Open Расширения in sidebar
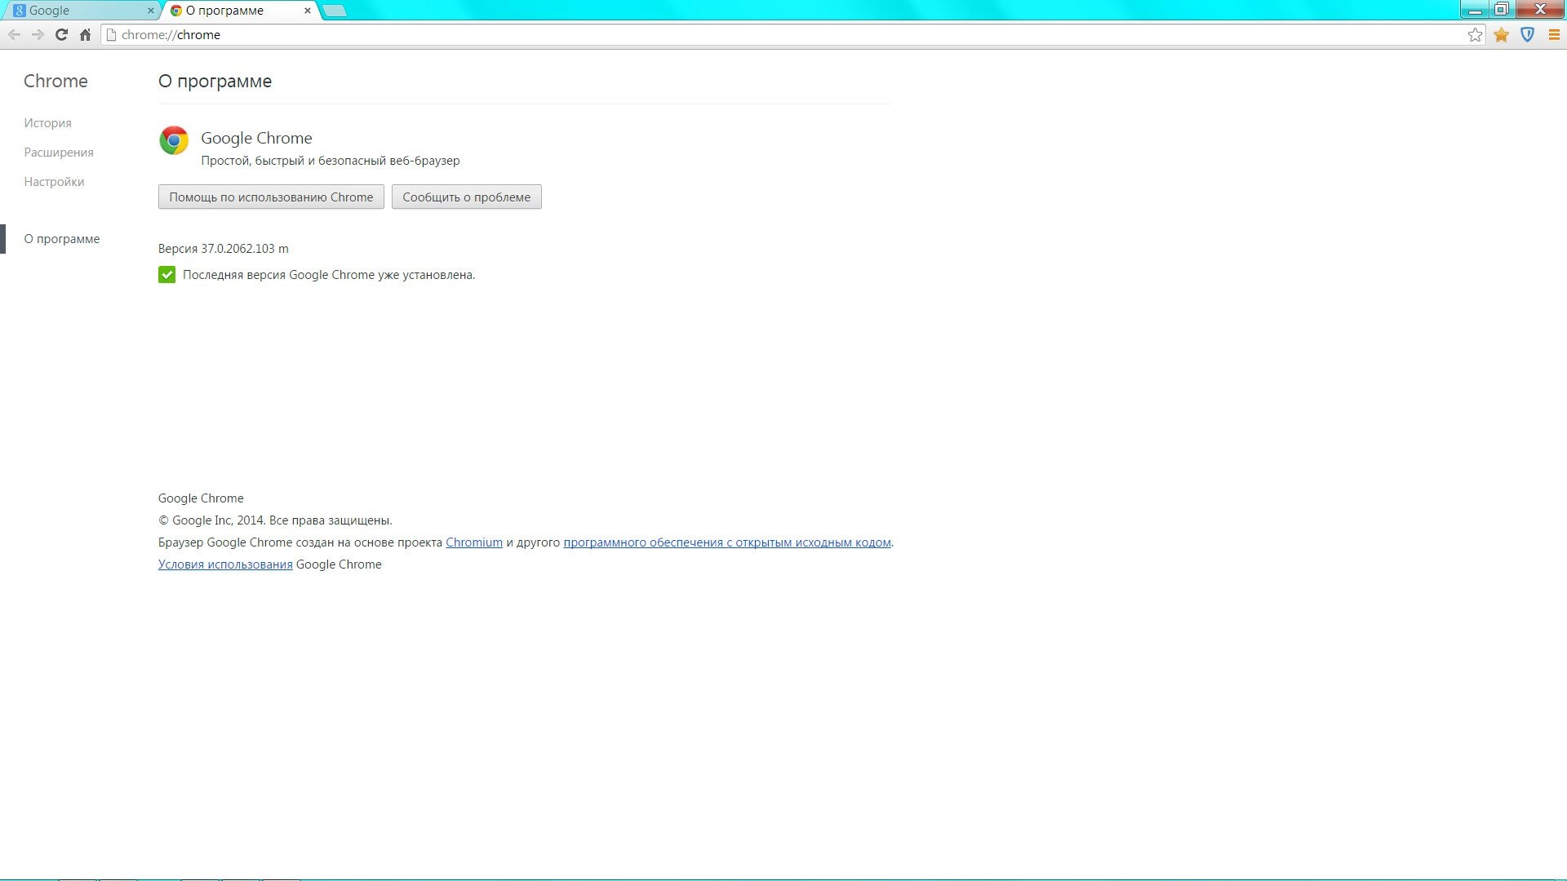 coord(59,153)
